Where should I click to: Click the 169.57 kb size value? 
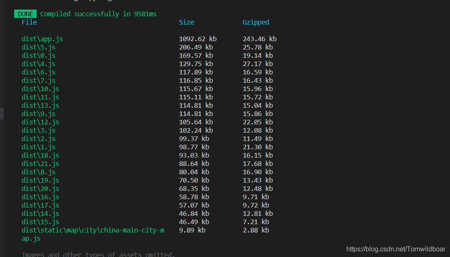pyautogui.click(x=196, y=55)
